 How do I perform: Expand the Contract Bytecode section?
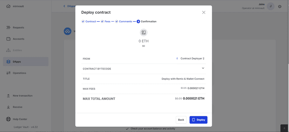pos(203,68)
